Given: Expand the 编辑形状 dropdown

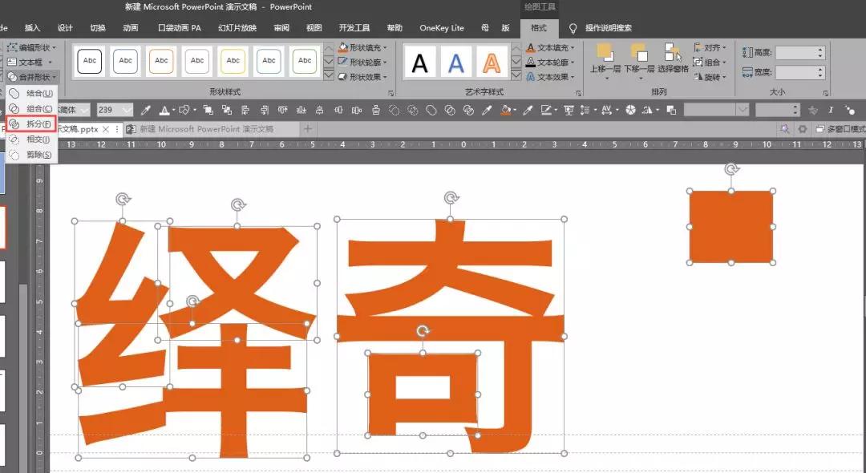Looking at the screenshot, I should click(x=32, y=47).
